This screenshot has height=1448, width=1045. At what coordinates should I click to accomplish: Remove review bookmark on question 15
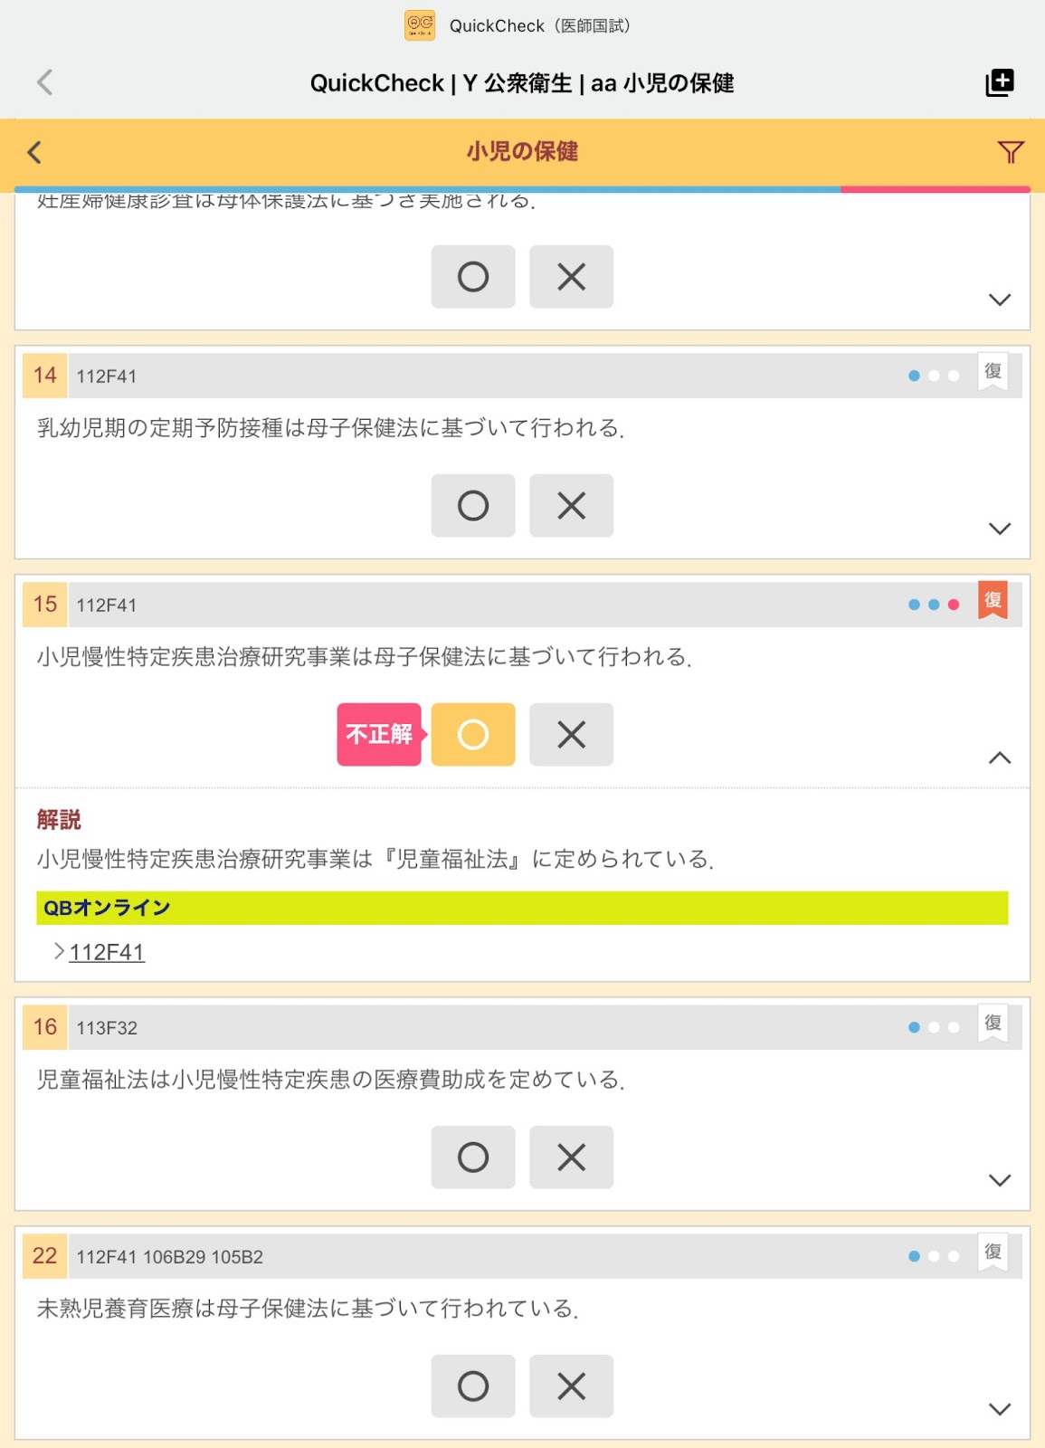click(993, 601)
